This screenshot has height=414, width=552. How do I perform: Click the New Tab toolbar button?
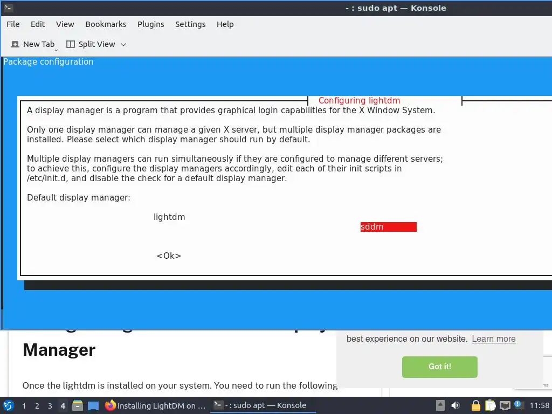33,44
